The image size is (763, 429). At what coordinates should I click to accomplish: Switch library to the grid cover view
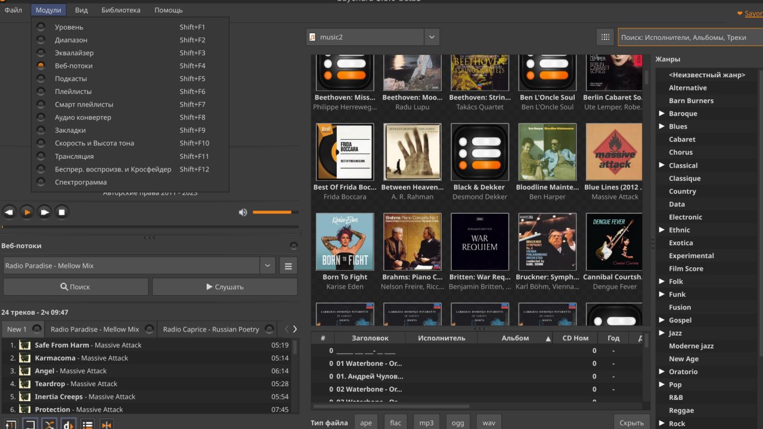[x=605, y=37]
